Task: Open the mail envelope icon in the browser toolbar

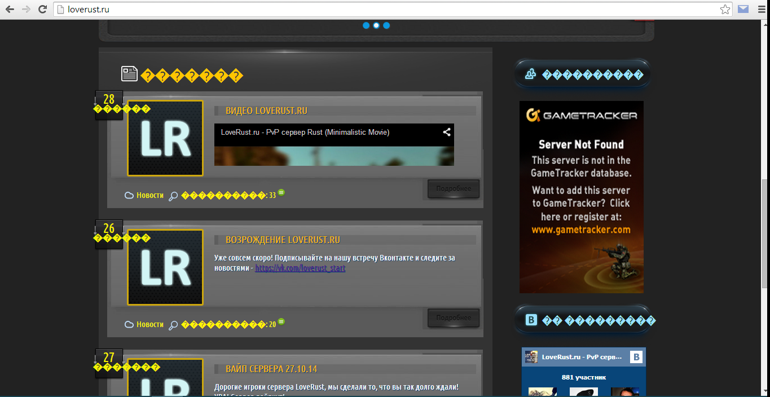Action: [743, 9]
